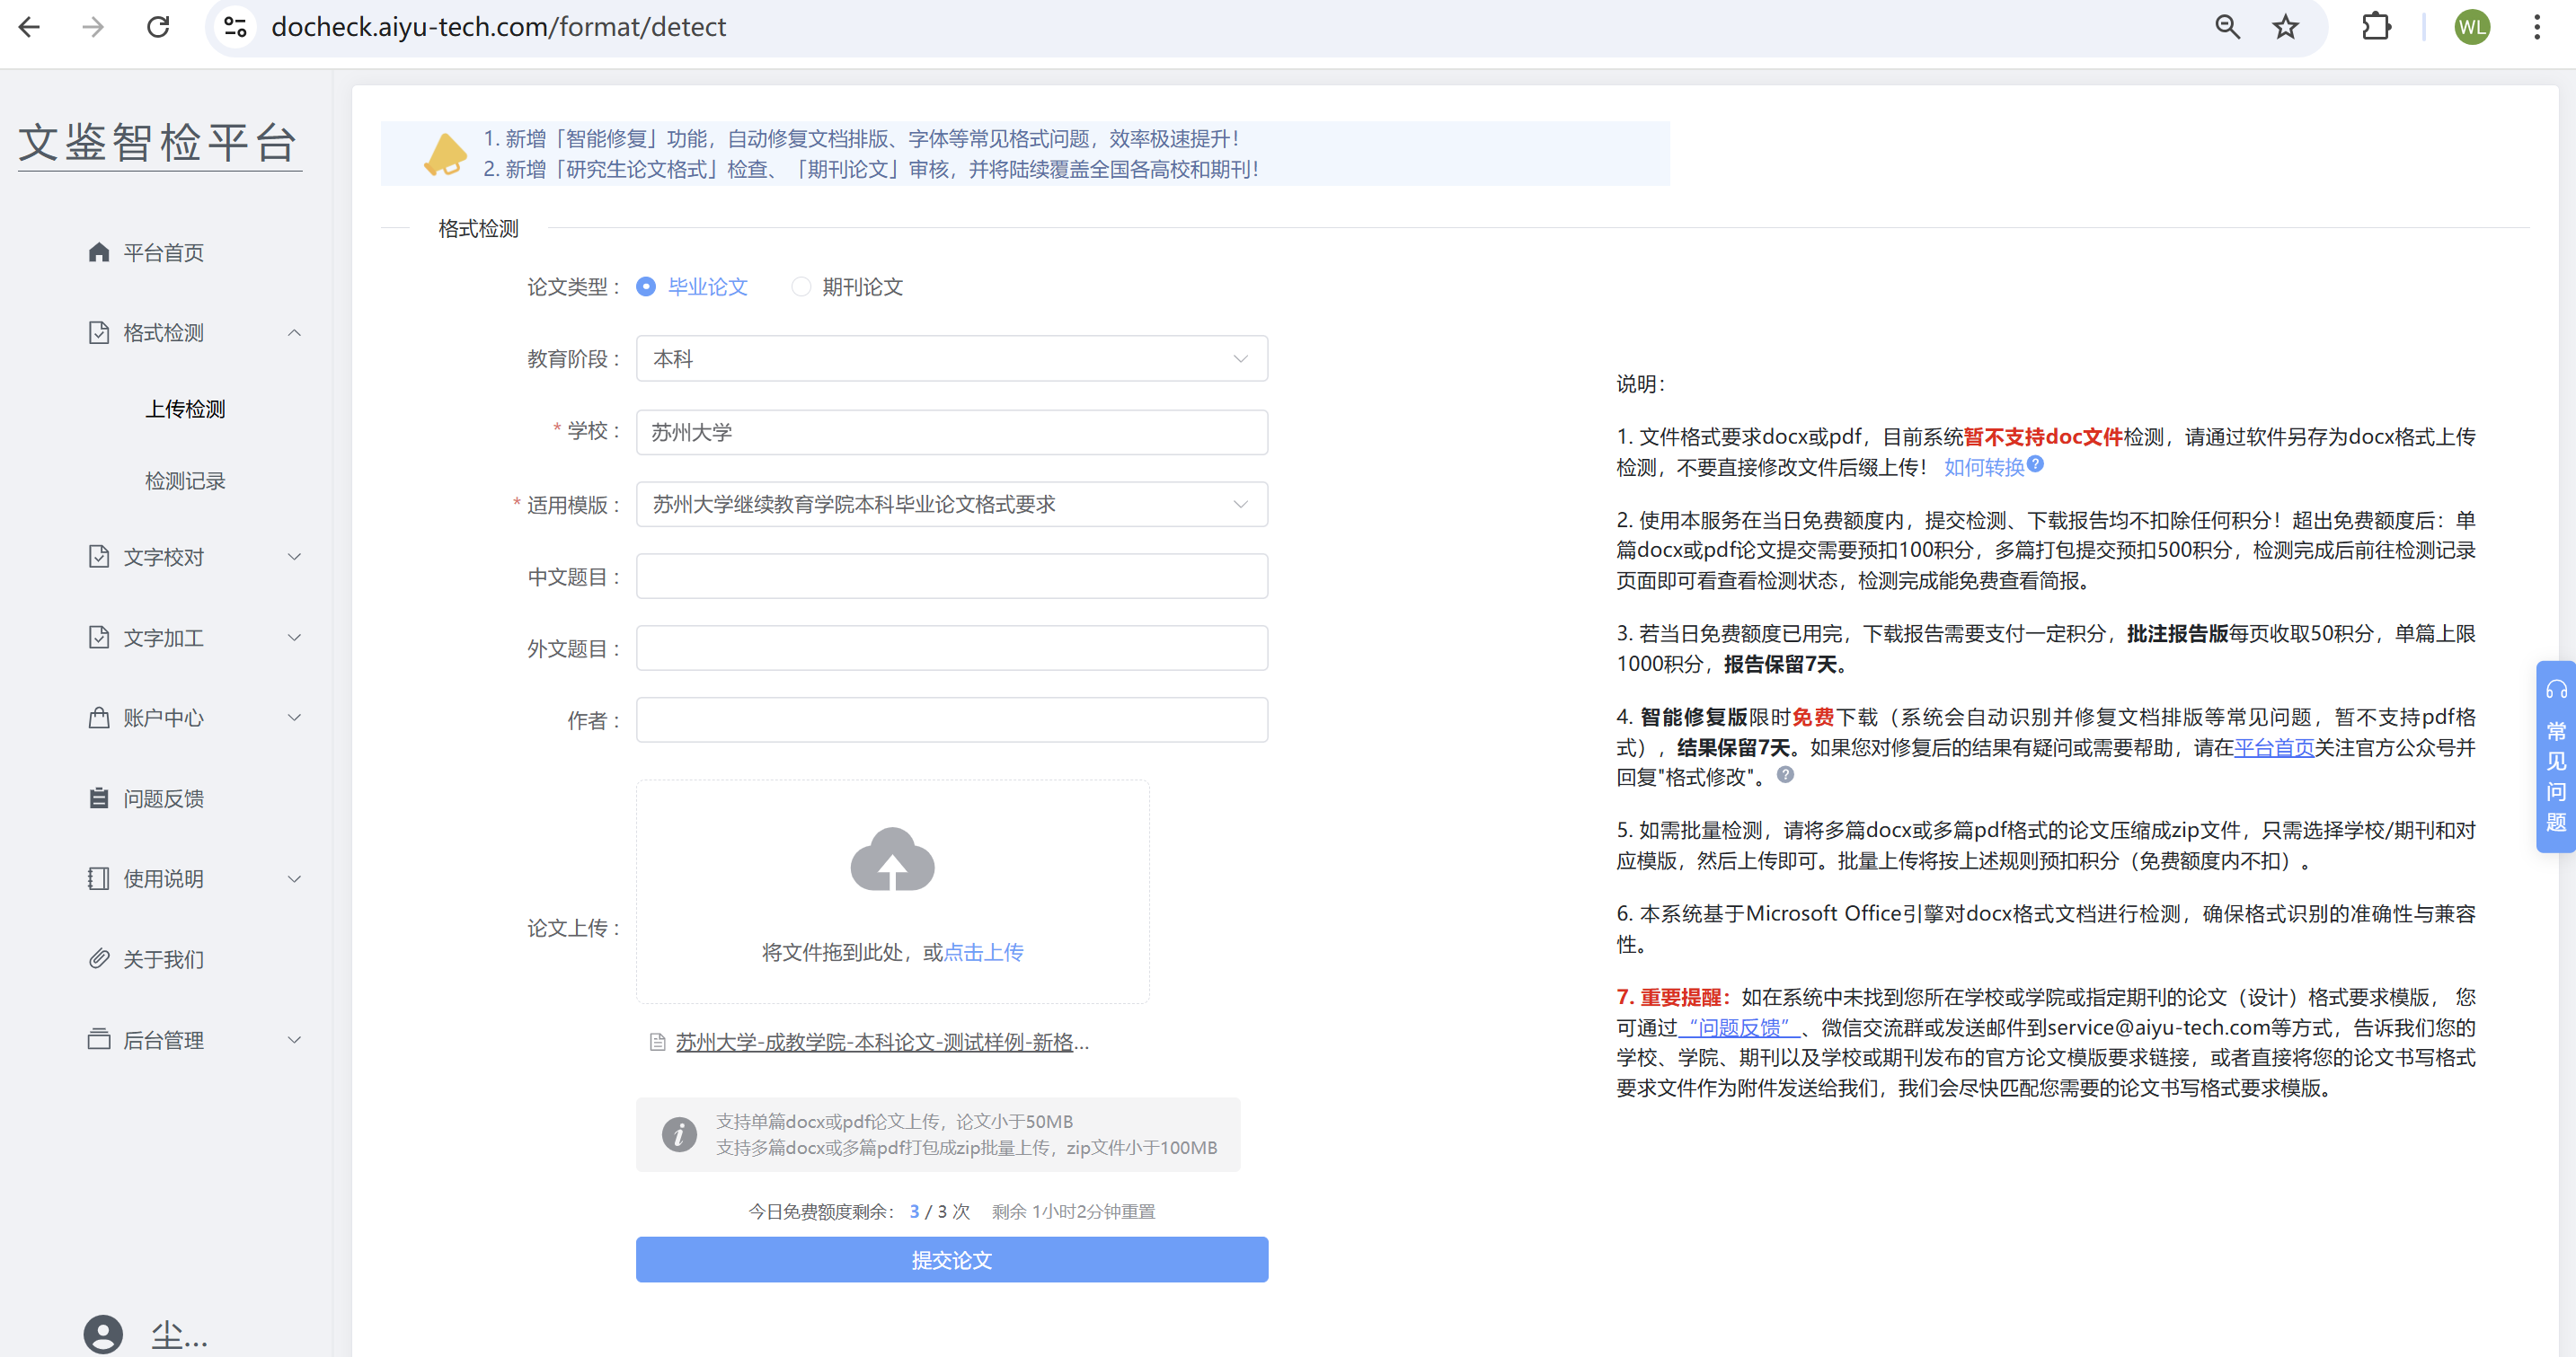The image size is (2576, 1357).
Task: Open the 教育阶段 dropdown showing 本科
Action: [951, 358]
